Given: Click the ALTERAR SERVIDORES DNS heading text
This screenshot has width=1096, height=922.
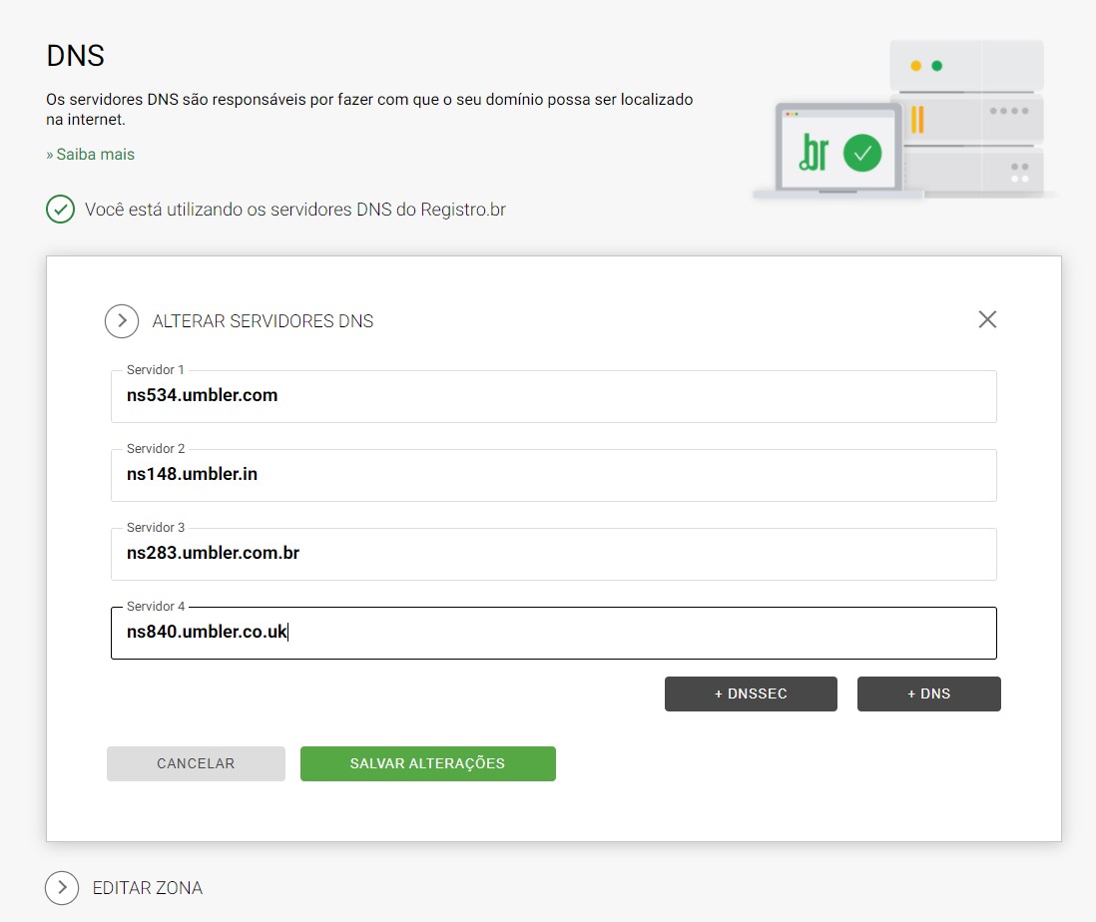Looking at the screenshot, I should pyautogui.click(x=263, y=321).
